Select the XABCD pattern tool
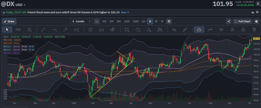The height and width of the screenshot is (108, 261). point(160,30)
